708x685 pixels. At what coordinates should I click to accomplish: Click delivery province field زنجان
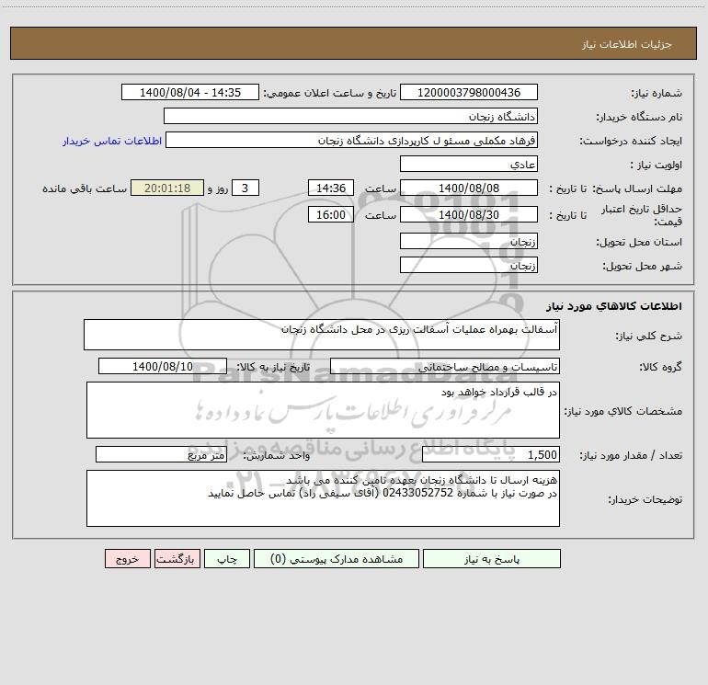coord(469,241)
